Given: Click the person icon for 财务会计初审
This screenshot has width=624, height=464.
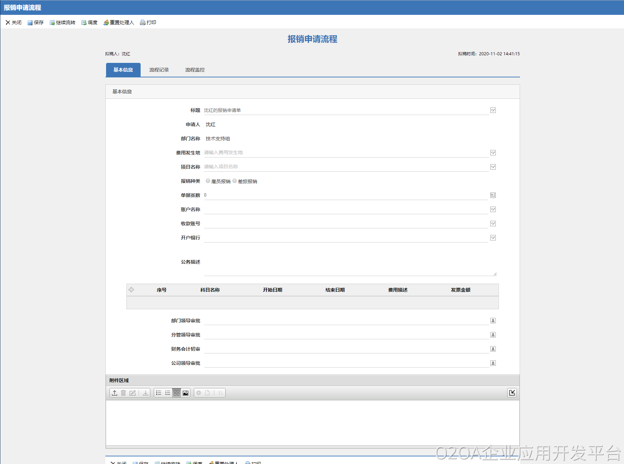Looking at the screenshot, I should pyautogui.click(x=493, y=349).
